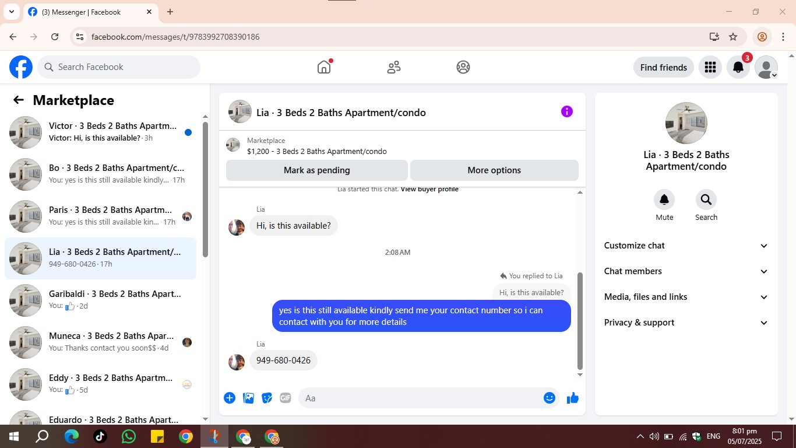Open the Menu grid icon
Screen dimensions: 796x448
(x=710, y=67)
